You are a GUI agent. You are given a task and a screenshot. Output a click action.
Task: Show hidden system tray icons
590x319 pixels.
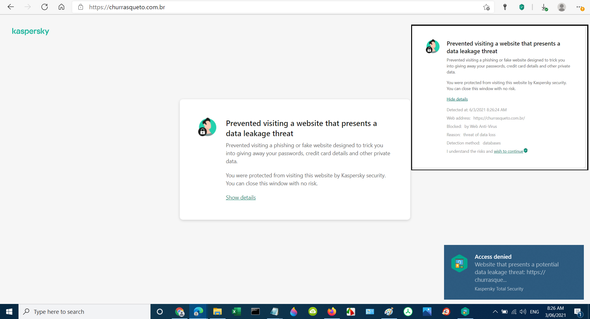495,312
